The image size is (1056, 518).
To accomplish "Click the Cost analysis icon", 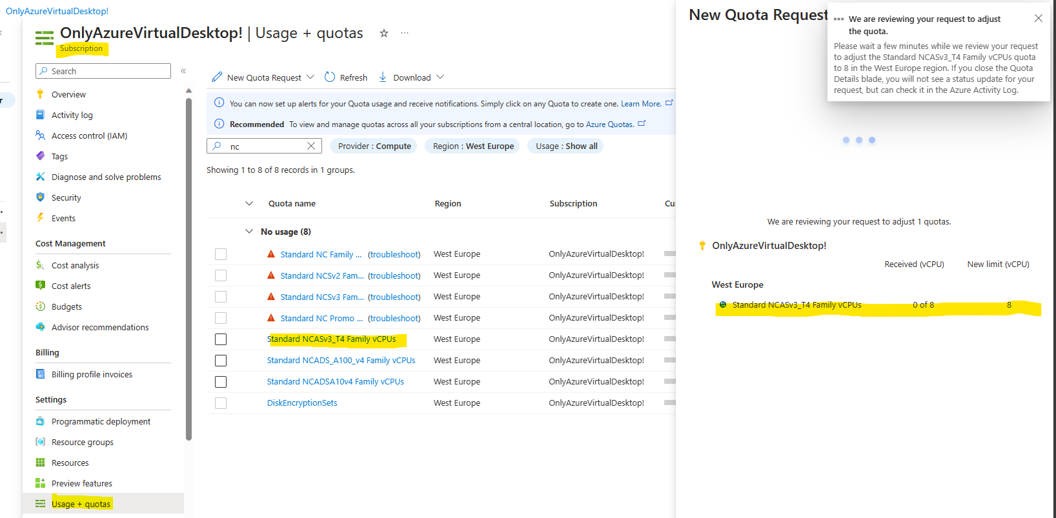I will (x=40, y=265).
